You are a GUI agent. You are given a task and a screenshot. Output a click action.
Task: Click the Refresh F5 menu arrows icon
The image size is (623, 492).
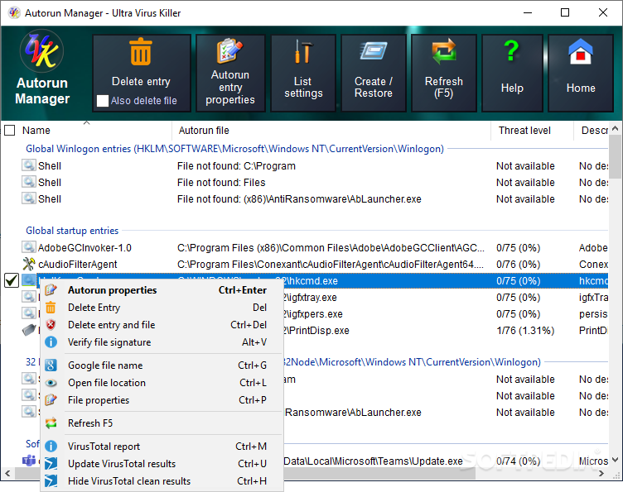(51, 423)
